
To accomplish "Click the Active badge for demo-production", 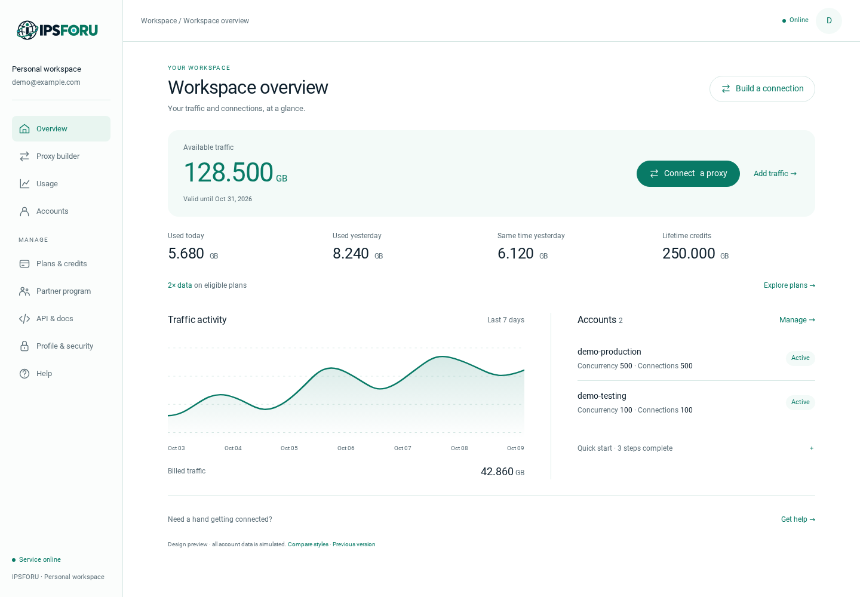I will [x=800, y=358].
